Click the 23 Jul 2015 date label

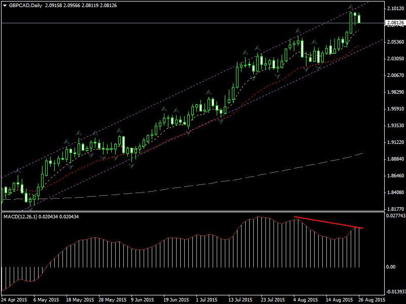(273, 300)
